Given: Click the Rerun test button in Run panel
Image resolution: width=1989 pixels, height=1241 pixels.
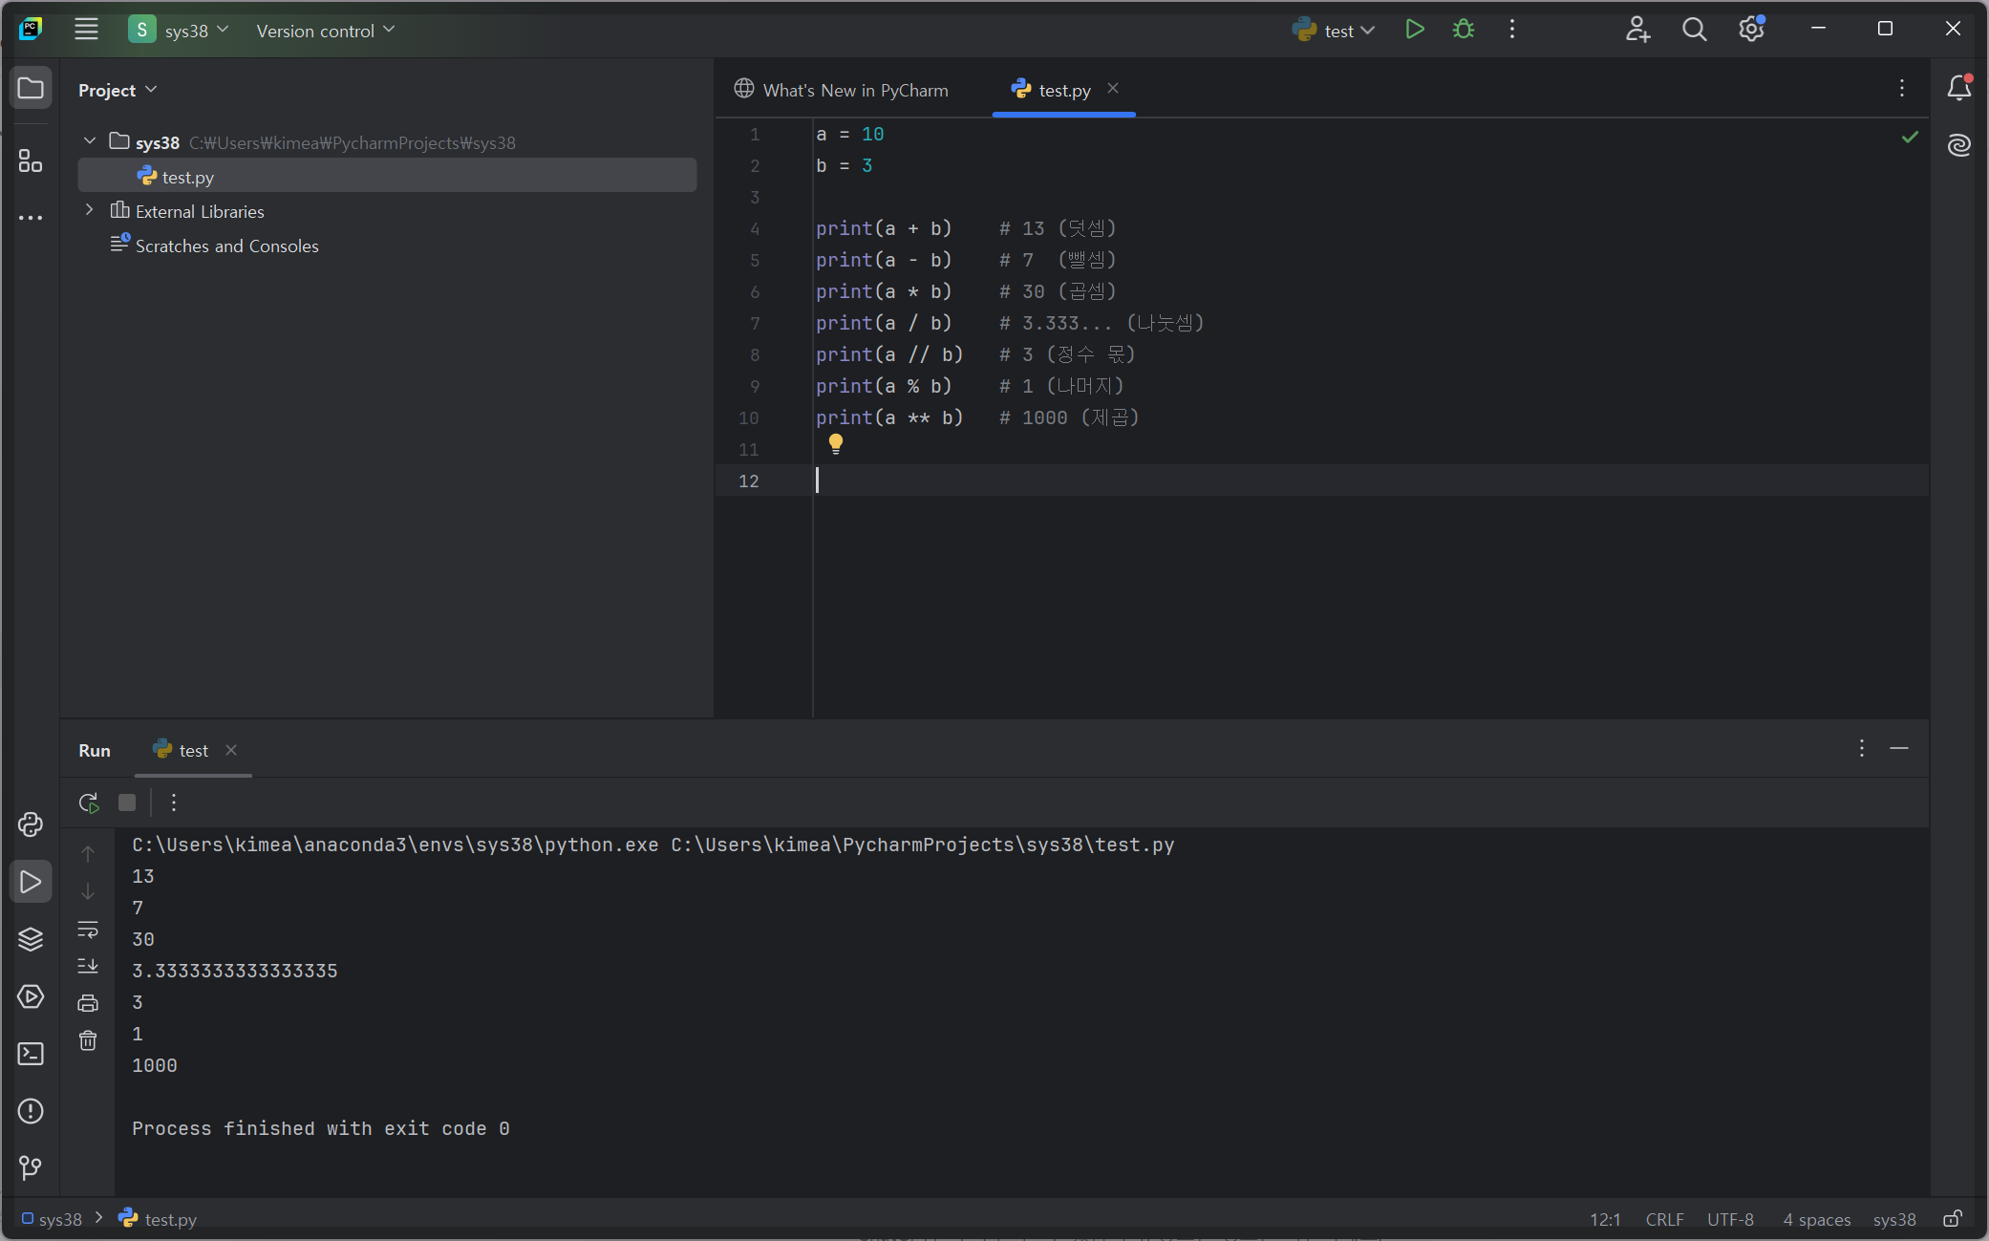Looking at the screenshot, I should pyautogui.click(x=89, y=802).
